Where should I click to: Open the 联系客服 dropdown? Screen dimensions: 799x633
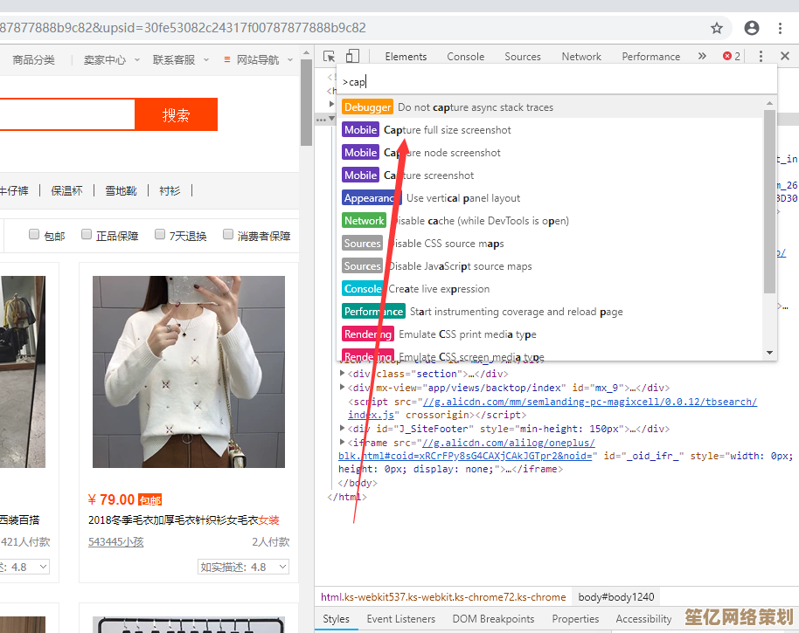[x=181, y=60]
